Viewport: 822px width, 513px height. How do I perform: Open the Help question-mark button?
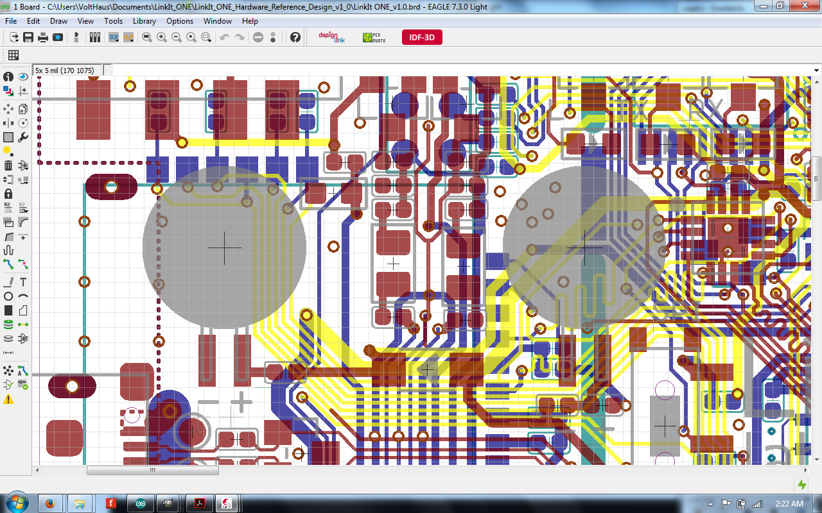coord(295,38)
